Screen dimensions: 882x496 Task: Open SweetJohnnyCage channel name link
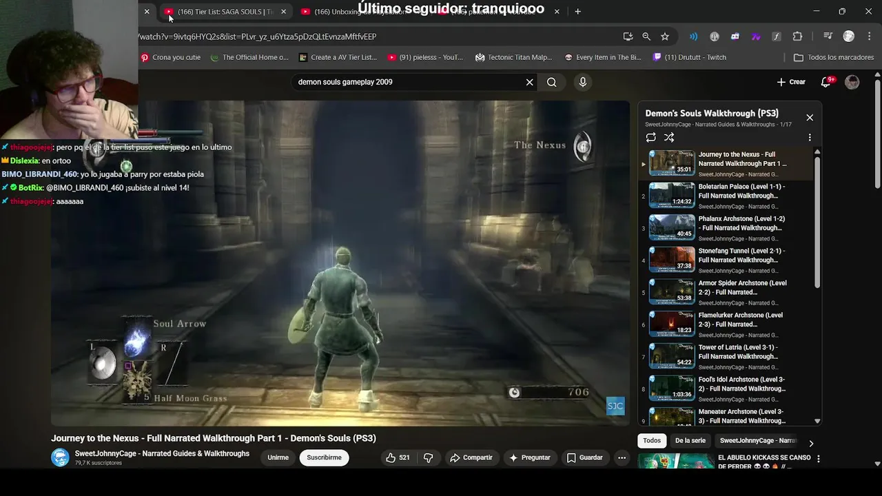(162, 454)
